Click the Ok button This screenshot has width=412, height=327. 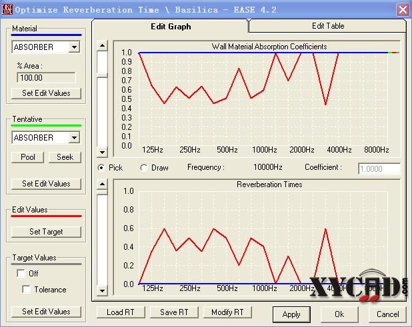339,314
